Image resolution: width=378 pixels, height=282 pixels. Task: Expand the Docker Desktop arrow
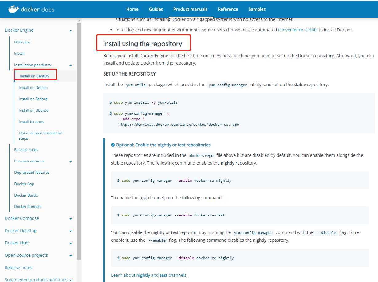pos(71,231)
